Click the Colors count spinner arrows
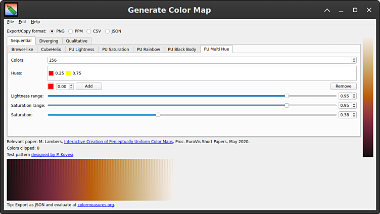380x214 pixels. coord(354,60)
